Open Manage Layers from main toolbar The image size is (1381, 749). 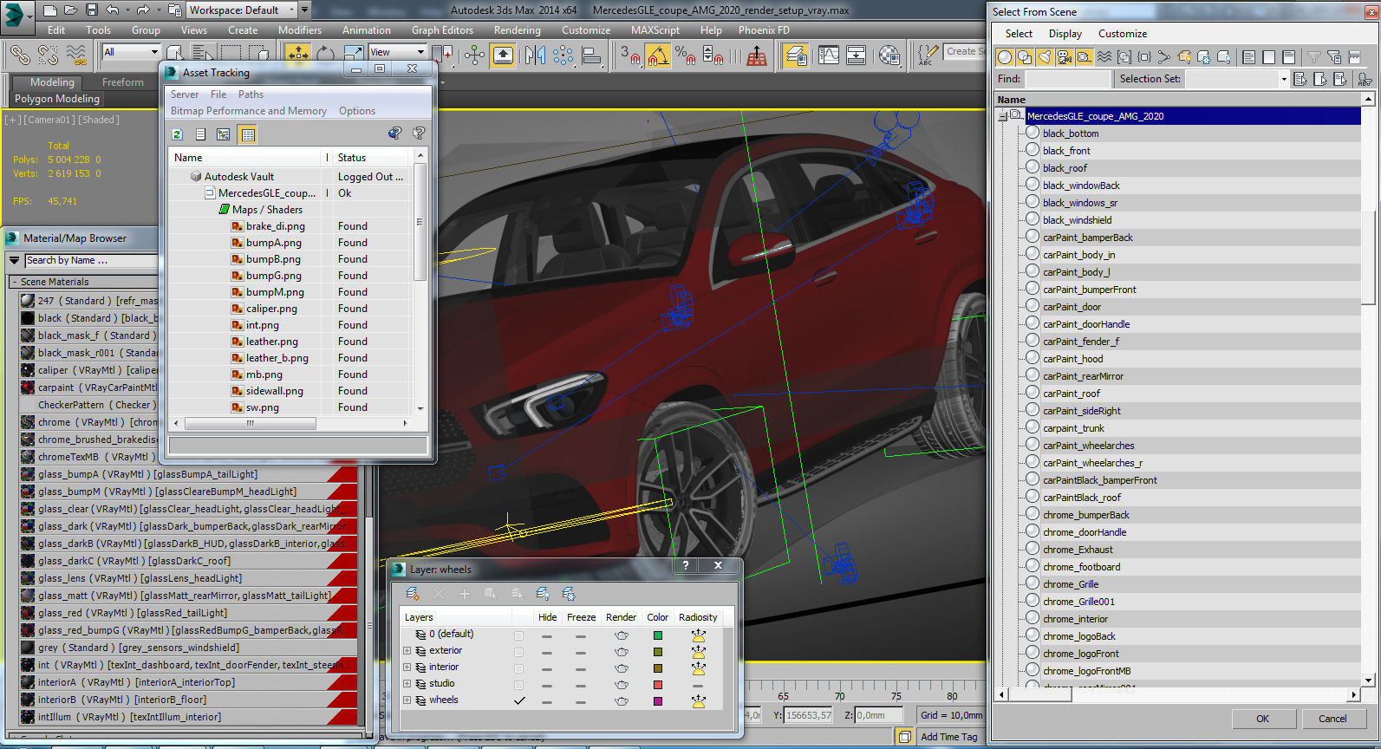click(795, 55)
